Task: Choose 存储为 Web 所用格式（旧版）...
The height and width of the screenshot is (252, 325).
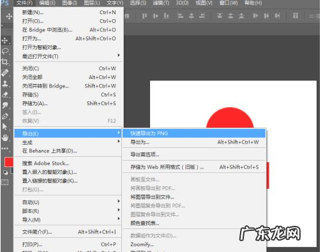Action: 194,167
